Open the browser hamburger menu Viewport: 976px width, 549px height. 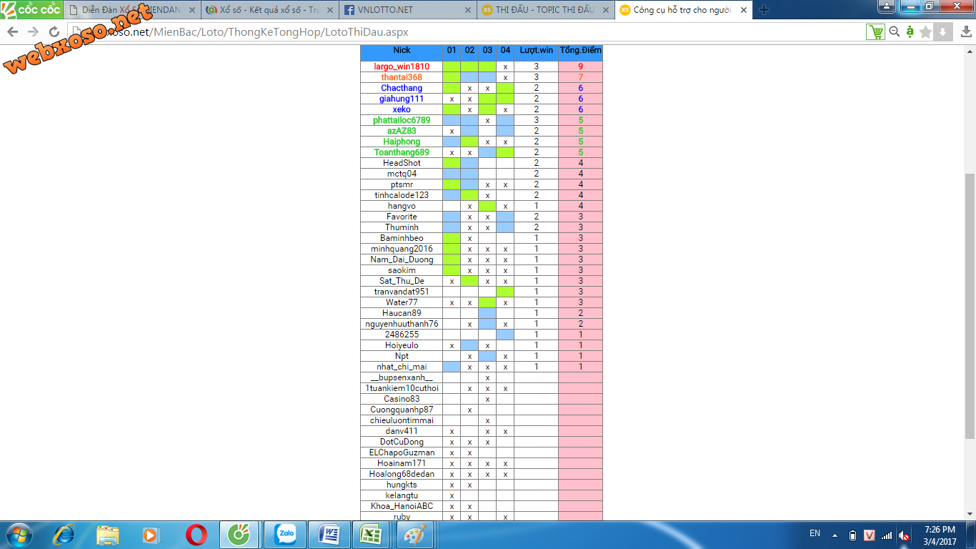[x=965, y=32]
